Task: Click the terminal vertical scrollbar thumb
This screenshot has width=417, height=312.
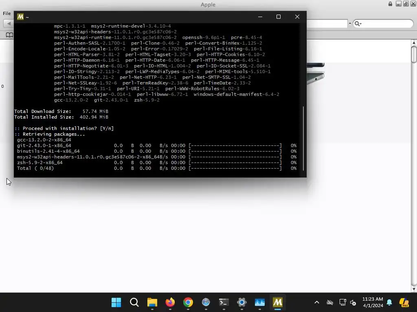Action: pos(303,138)
